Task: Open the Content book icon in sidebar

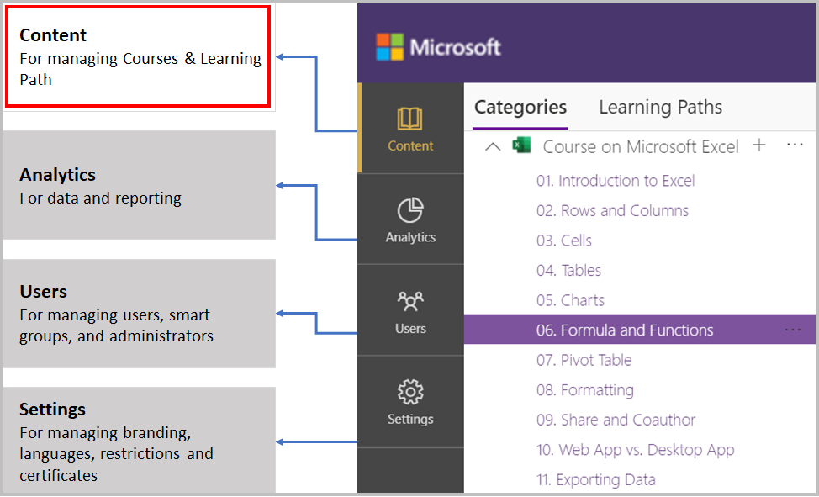Action: point(410,119)
